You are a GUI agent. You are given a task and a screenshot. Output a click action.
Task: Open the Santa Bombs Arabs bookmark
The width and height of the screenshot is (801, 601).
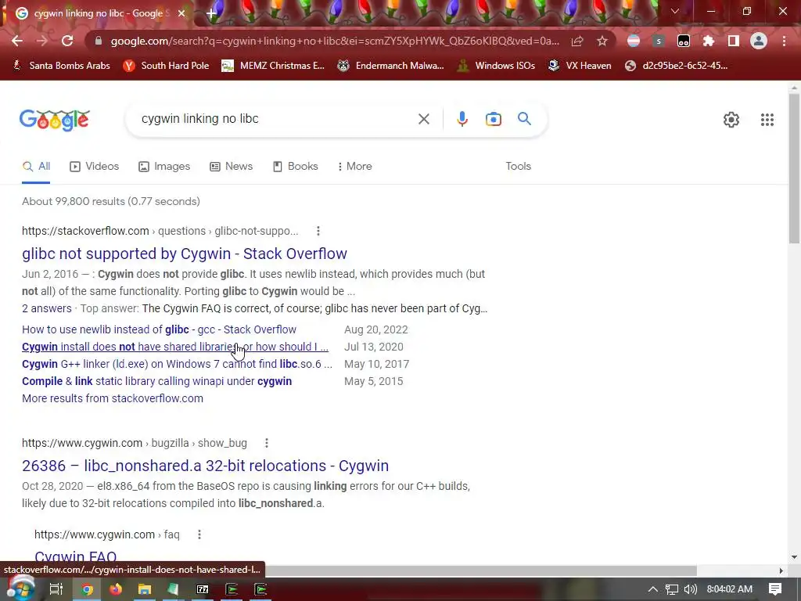61,66
